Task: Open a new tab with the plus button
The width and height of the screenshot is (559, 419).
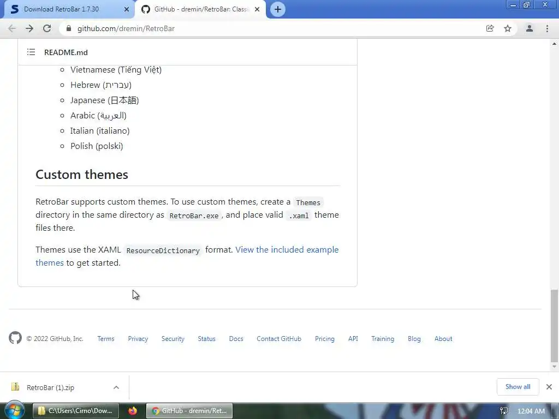Action: pyautogui.click(x=278, y=9)
